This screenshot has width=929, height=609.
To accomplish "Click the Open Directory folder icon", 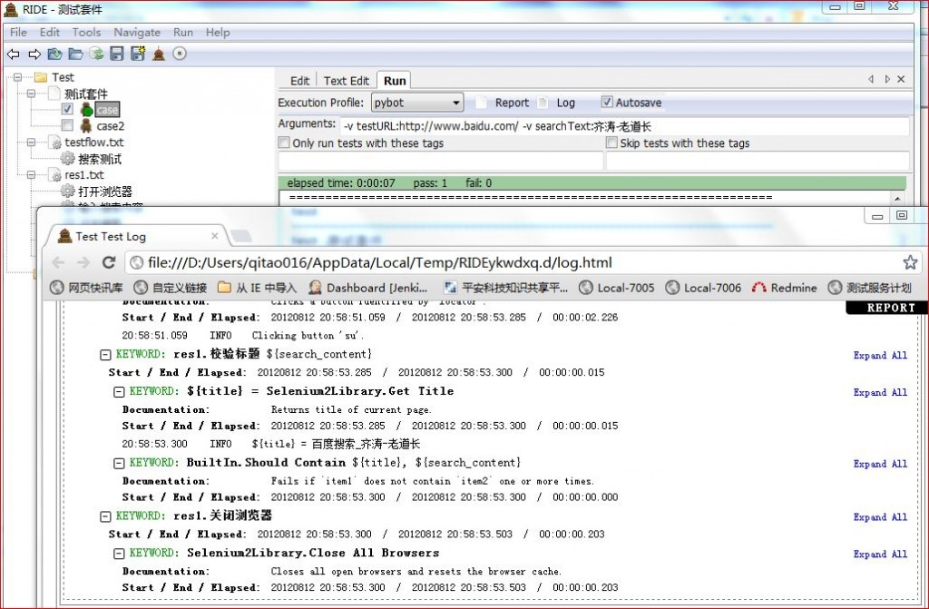I will pos(75,54).
